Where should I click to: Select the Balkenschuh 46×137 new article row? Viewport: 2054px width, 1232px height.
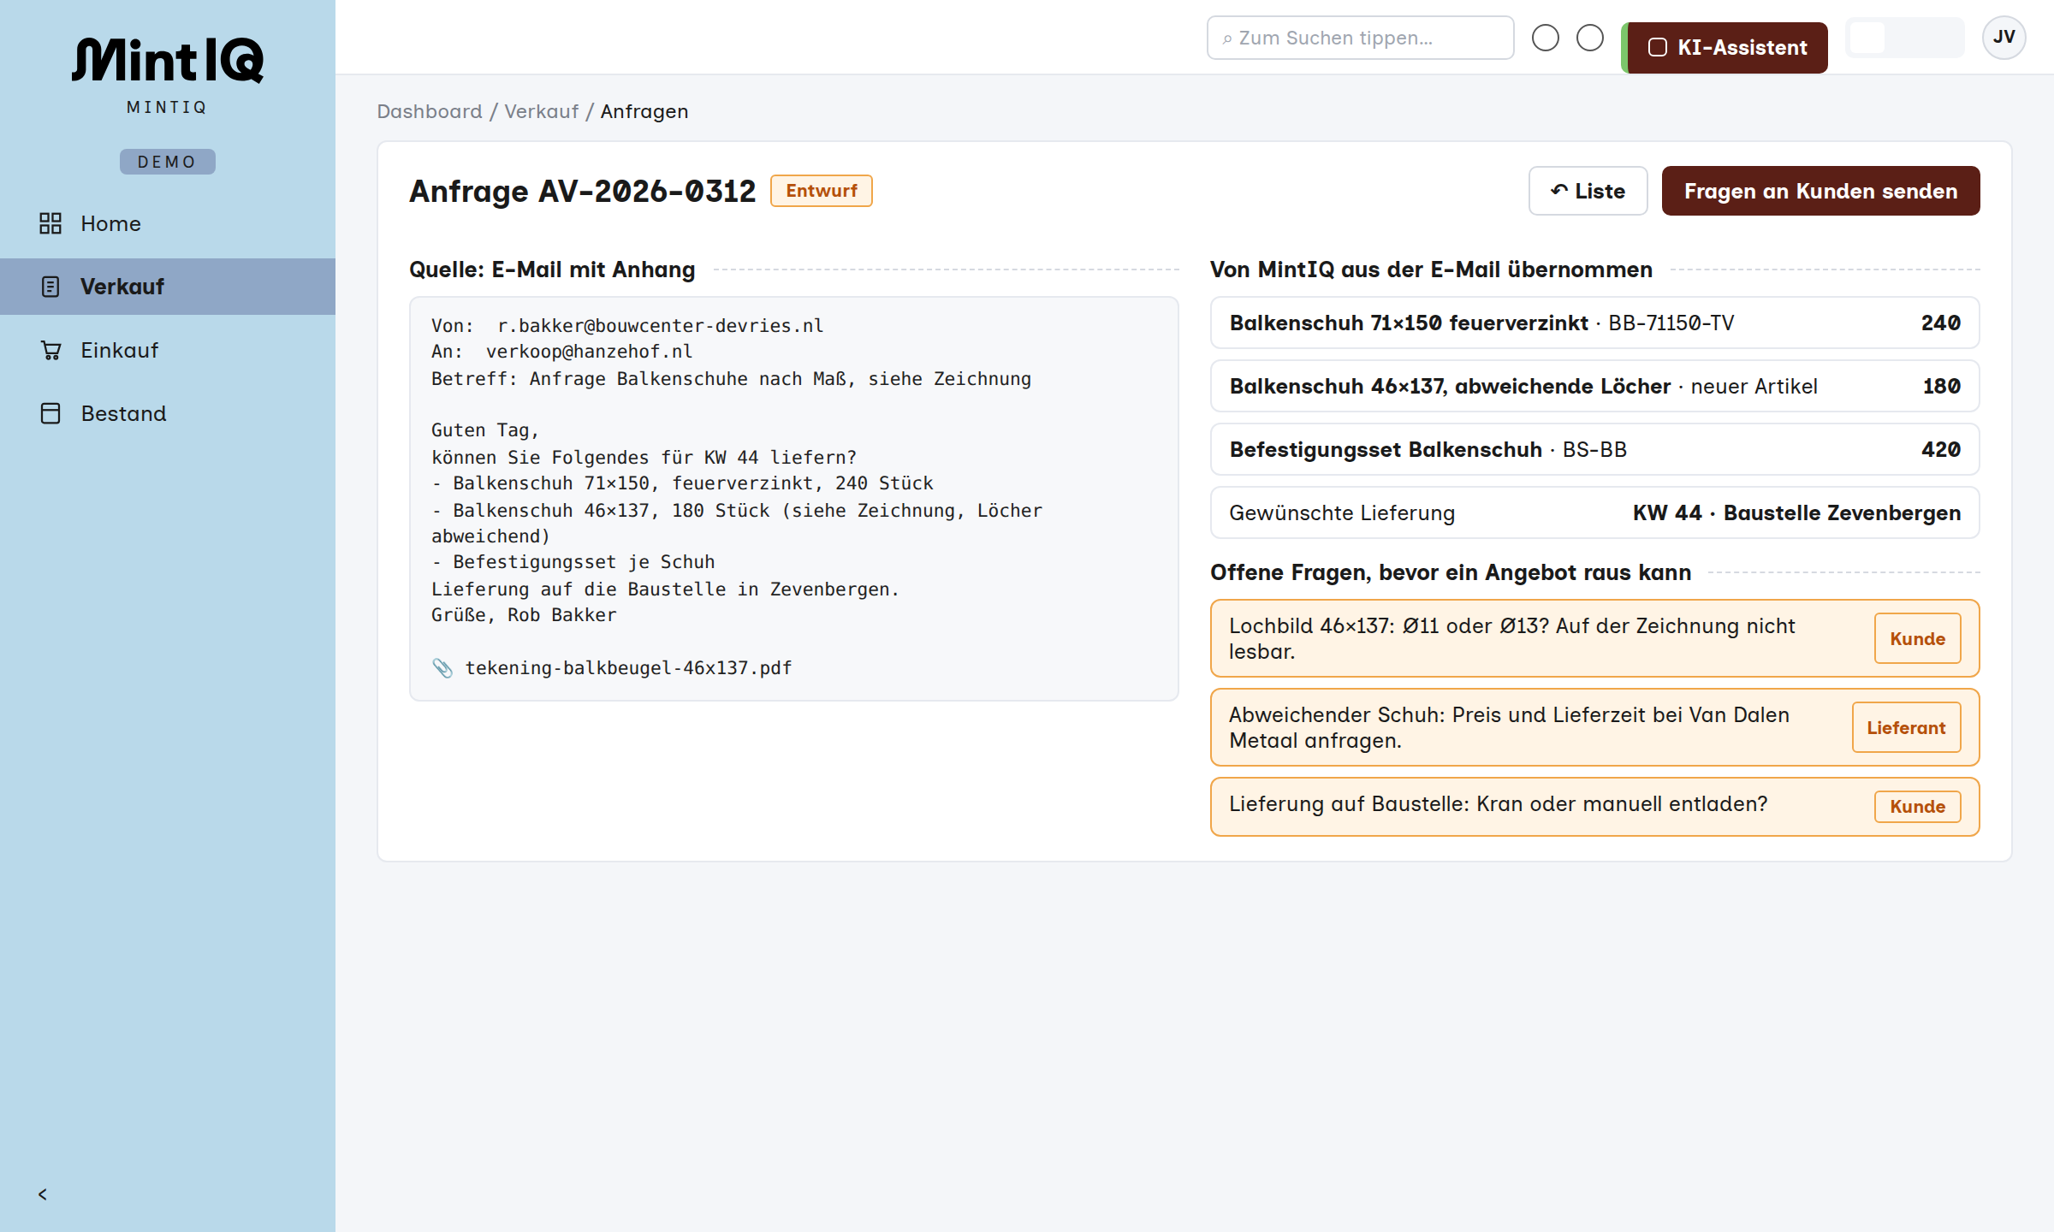1594,386
